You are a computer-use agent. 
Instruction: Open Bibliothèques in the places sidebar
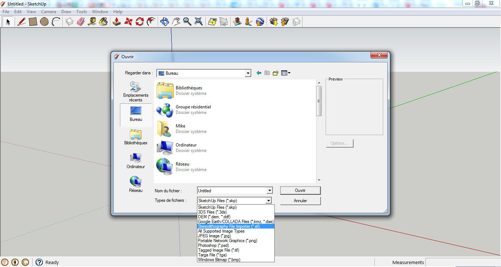coord(136,137)
